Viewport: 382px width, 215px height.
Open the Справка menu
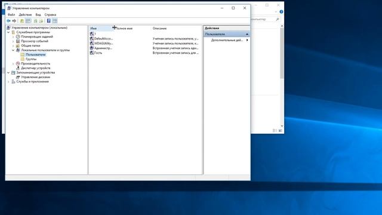tap(50, 14)
